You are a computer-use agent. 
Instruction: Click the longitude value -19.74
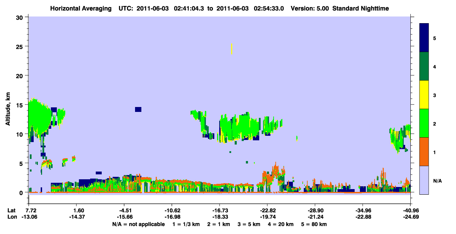[267, 217]
